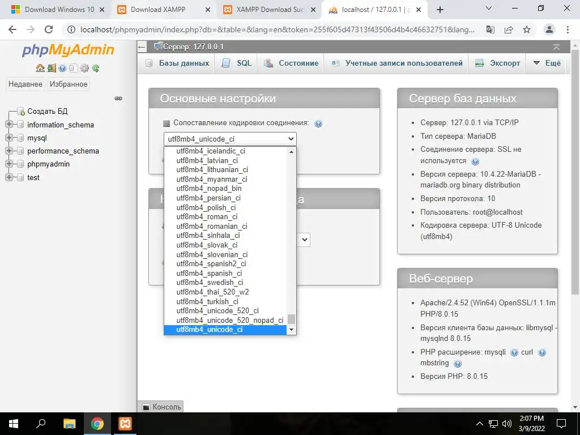Click Создать БД link
This screenshot has height=435, width=580.
pos(48,111)
